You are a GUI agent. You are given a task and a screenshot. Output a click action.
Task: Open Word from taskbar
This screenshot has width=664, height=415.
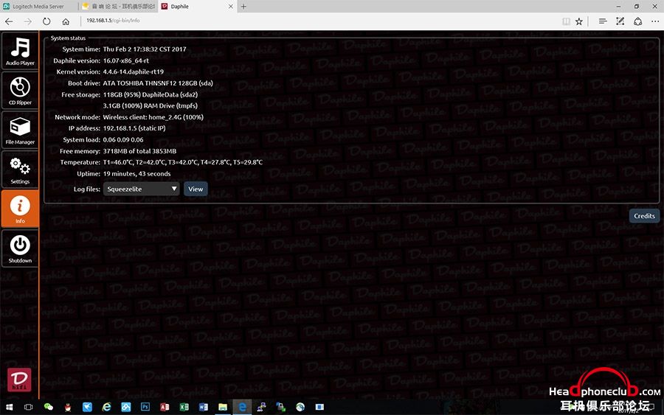(204, 407)
